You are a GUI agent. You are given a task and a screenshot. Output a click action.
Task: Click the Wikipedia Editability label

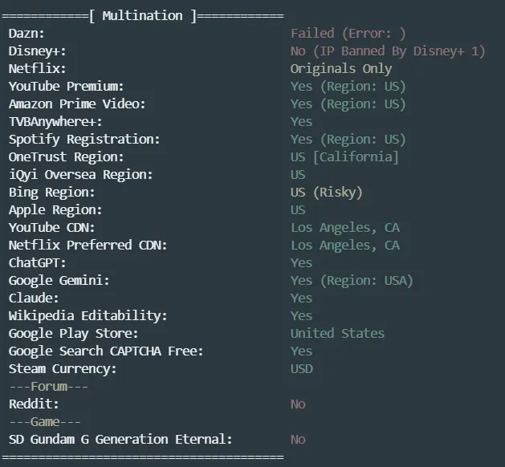tap(88, 316)
